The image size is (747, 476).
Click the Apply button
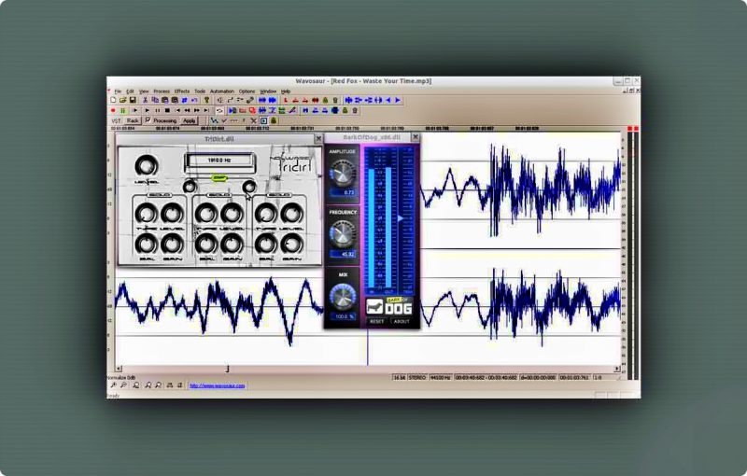click(x=190, y=121)
